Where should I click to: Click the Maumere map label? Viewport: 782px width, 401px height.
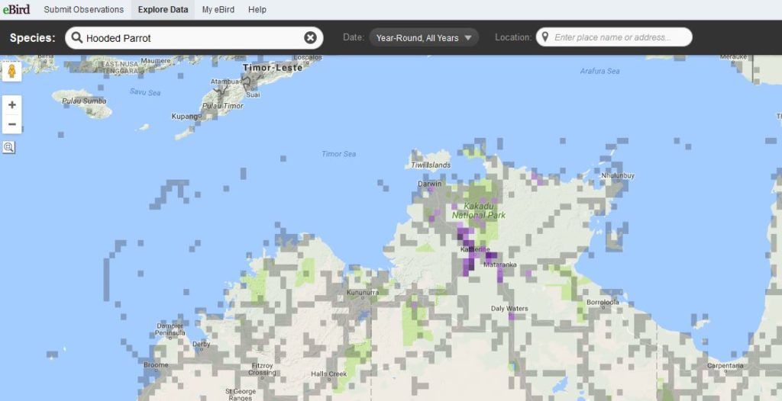(156, 61)
